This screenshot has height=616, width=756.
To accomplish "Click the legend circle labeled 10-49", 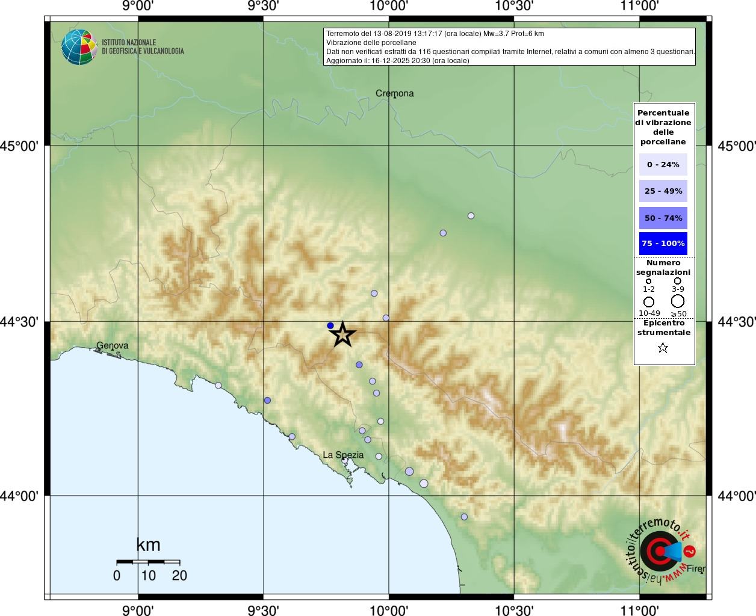I will click(649, 301).
